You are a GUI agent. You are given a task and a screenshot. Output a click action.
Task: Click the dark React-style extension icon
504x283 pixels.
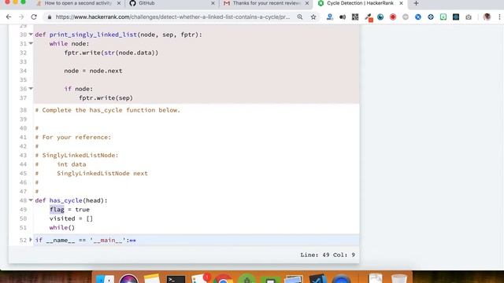[456, 17]
